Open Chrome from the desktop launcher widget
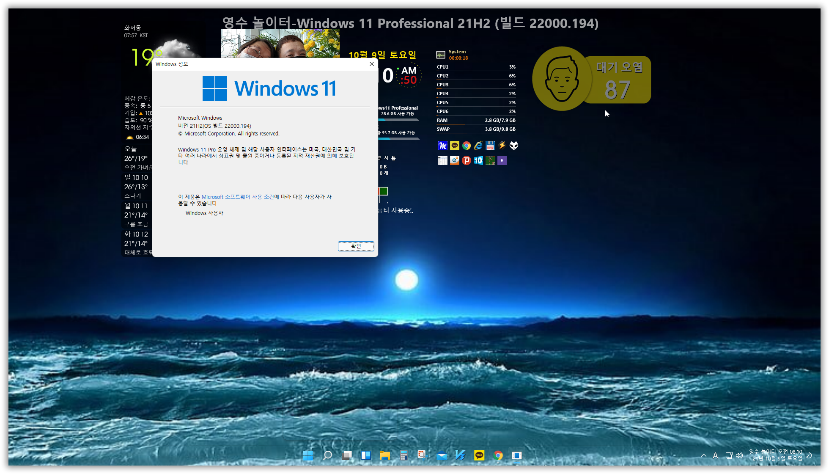This screenshot has width=829, height=474. click(x=467, y=146)
